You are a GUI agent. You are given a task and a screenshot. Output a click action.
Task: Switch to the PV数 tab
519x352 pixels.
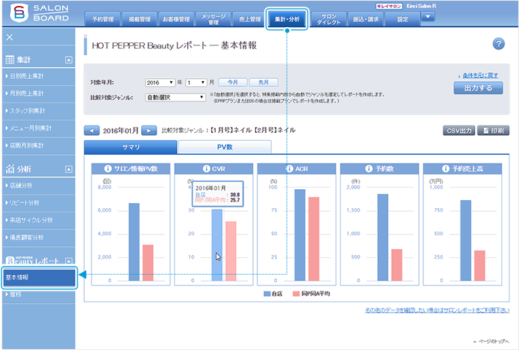224,147
